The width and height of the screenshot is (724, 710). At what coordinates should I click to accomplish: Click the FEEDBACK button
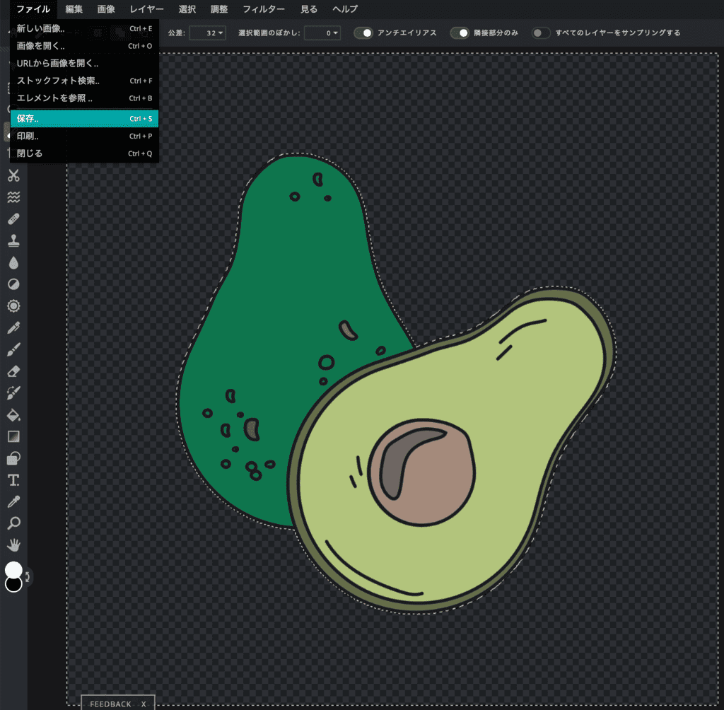pos(110,704)
